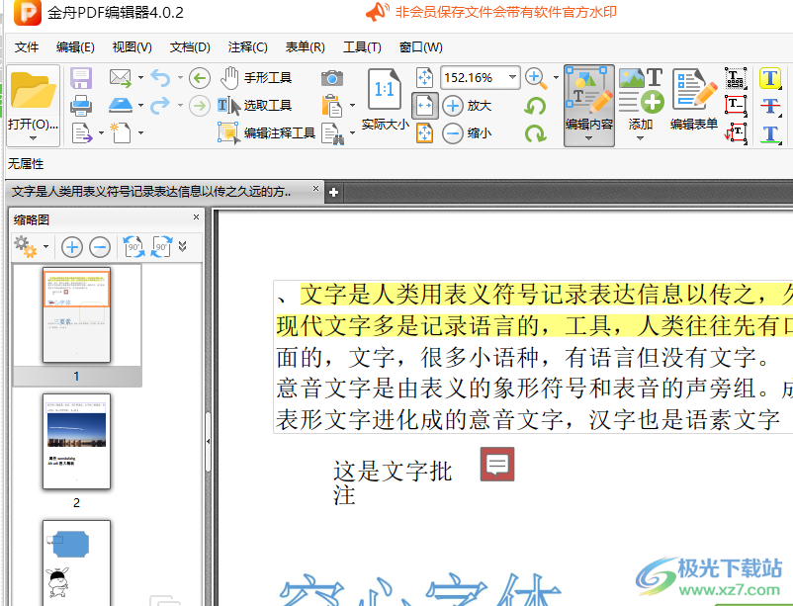Open the Tools (工具) menu

tap(362, 47)
